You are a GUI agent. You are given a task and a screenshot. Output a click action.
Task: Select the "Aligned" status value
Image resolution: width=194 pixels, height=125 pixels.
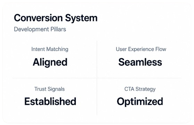tap(50, 62)
